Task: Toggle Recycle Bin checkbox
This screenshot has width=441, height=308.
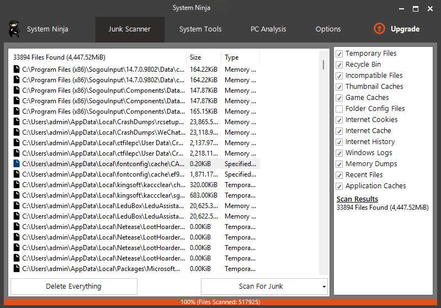Action: pos(339,65)
